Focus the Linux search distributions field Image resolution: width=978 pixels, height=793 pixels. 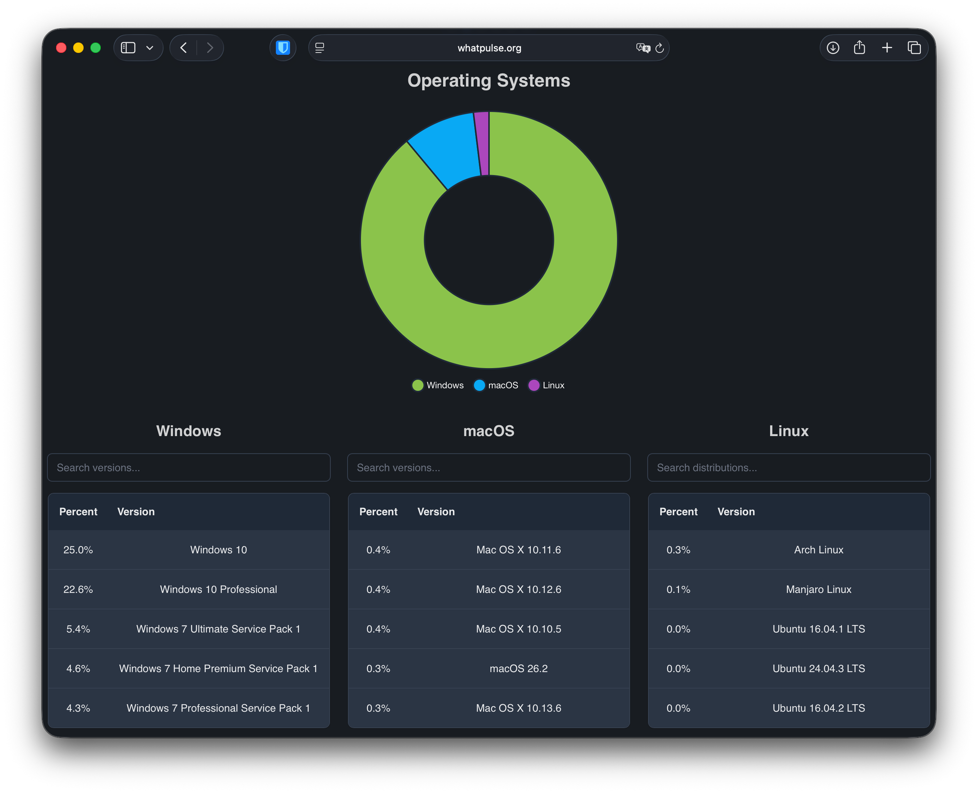pos(789,468)
